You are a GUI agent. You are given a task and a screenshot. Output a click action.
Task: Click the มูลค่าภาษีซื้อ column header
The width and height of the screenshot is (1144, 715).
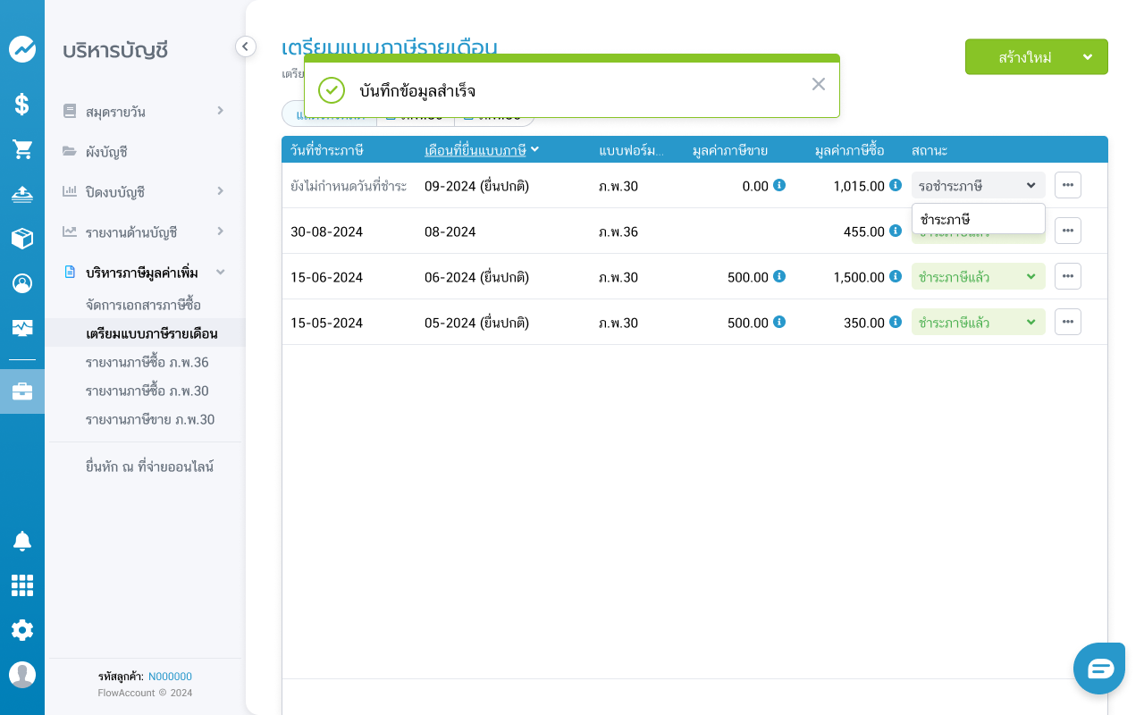point(850,149)
